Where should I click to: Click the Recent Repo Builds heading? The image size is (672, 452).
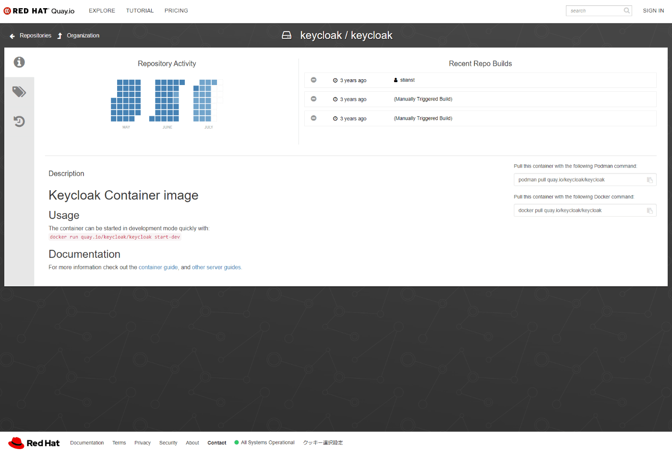coord(480,63)
